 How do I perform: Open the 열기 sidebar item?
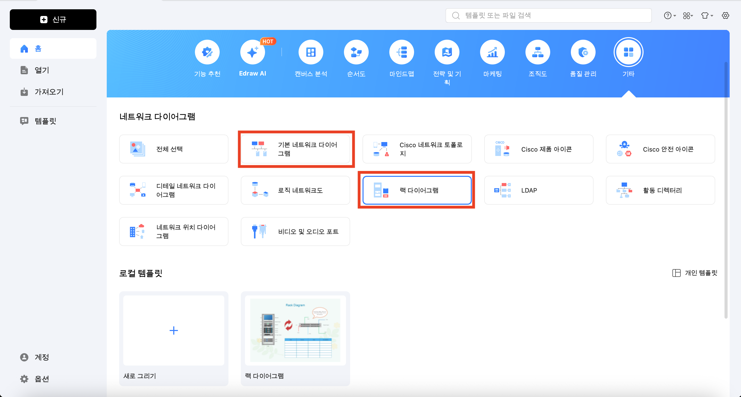tap(53, 70)
